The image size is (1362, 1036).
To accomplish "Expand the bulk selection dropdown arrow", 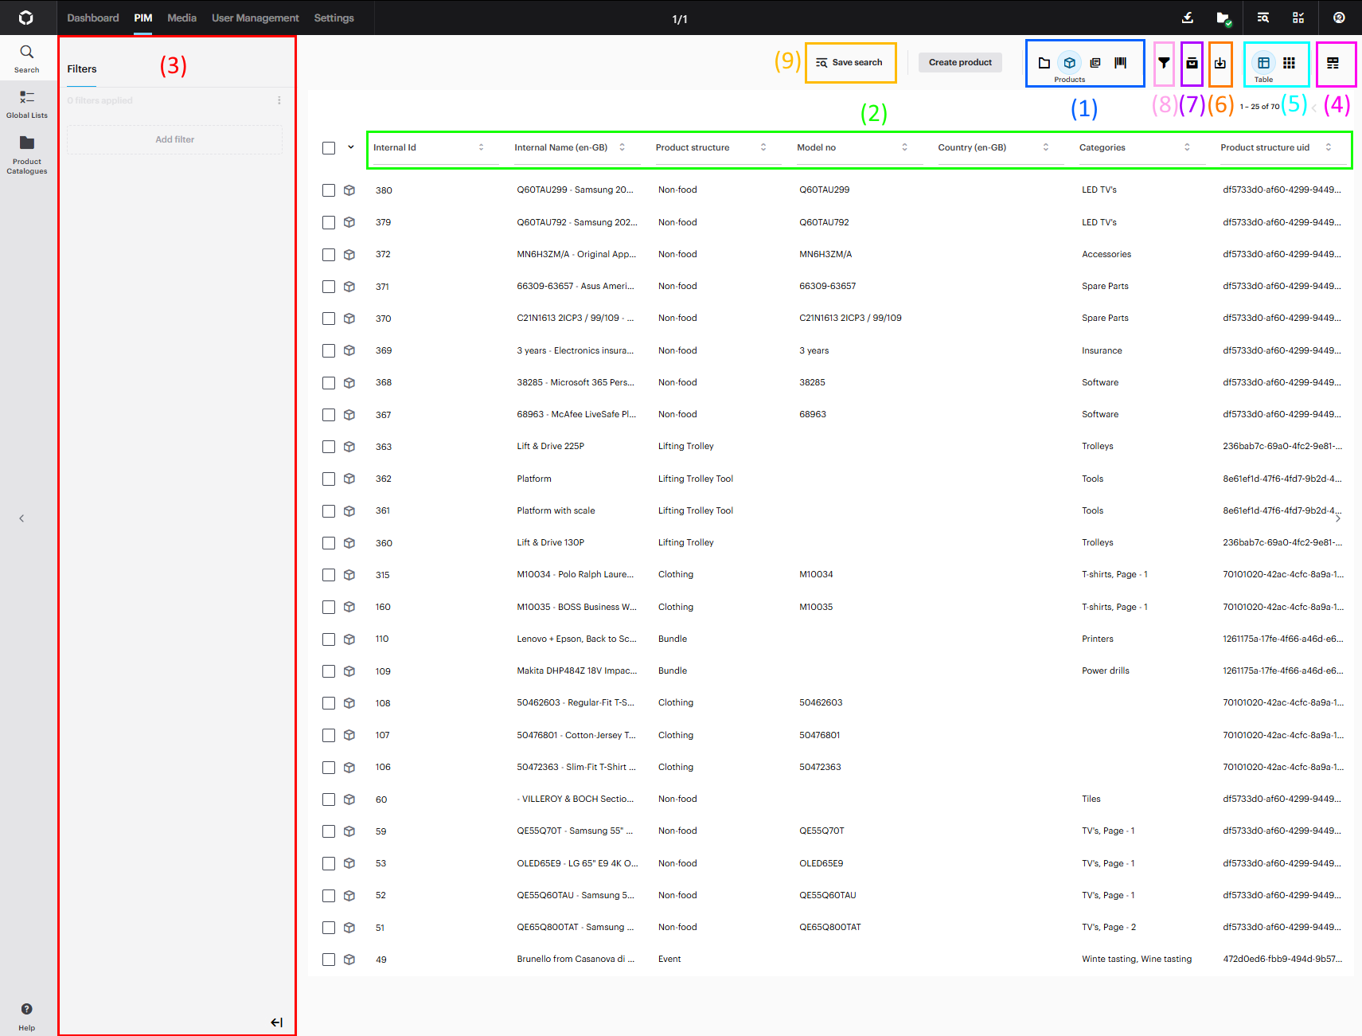I will pyautogui.click(x=351, y=147).
